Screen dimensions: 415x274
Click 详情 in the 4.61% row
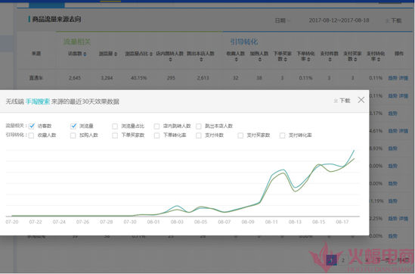point(404,131)
